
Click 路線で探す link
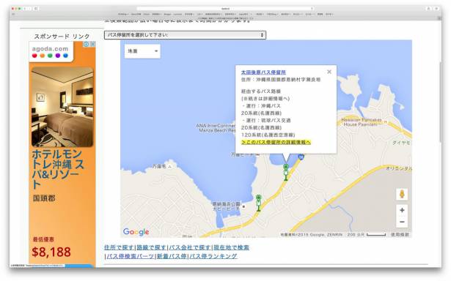[x=151, y=247]
